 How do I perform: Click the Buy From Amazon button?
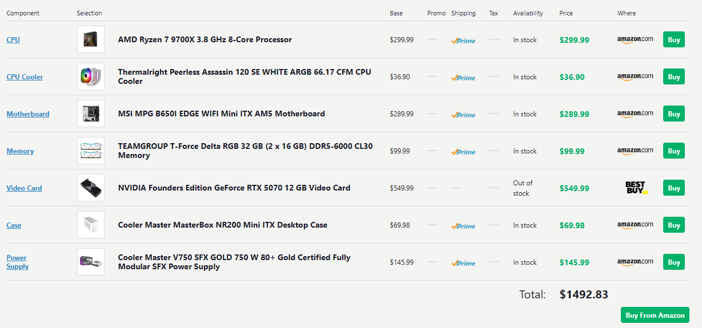pos(655,315)
